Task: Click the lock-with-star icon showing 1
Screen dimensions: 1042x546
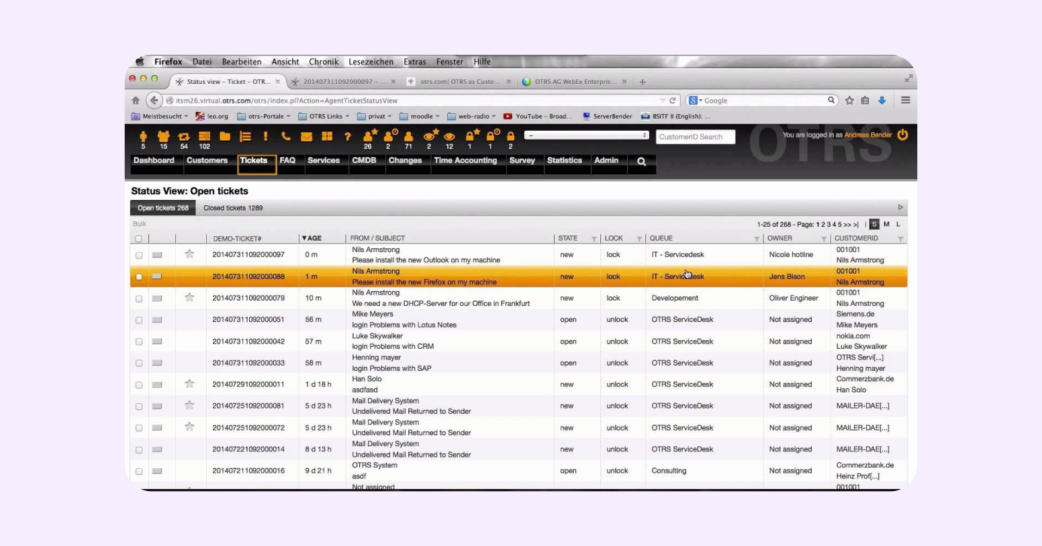Action: [x=472, y=135]
